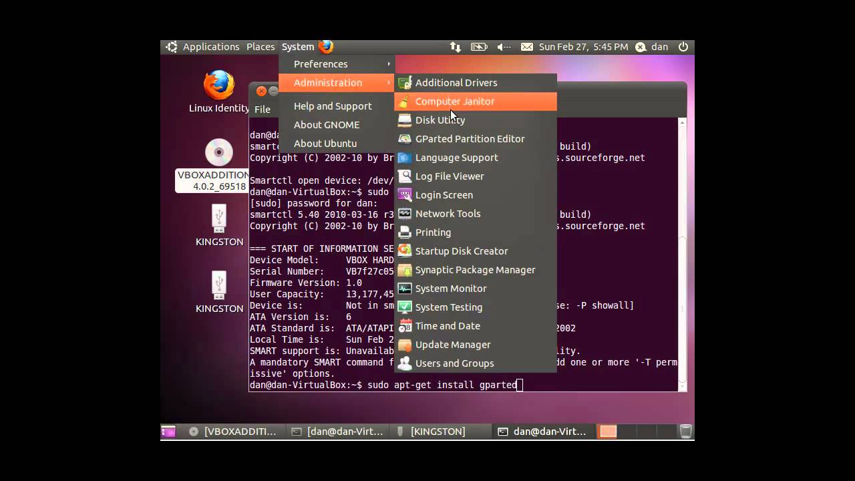
Task: Click the volume speaker icon in panel
Action: (504, 47)
